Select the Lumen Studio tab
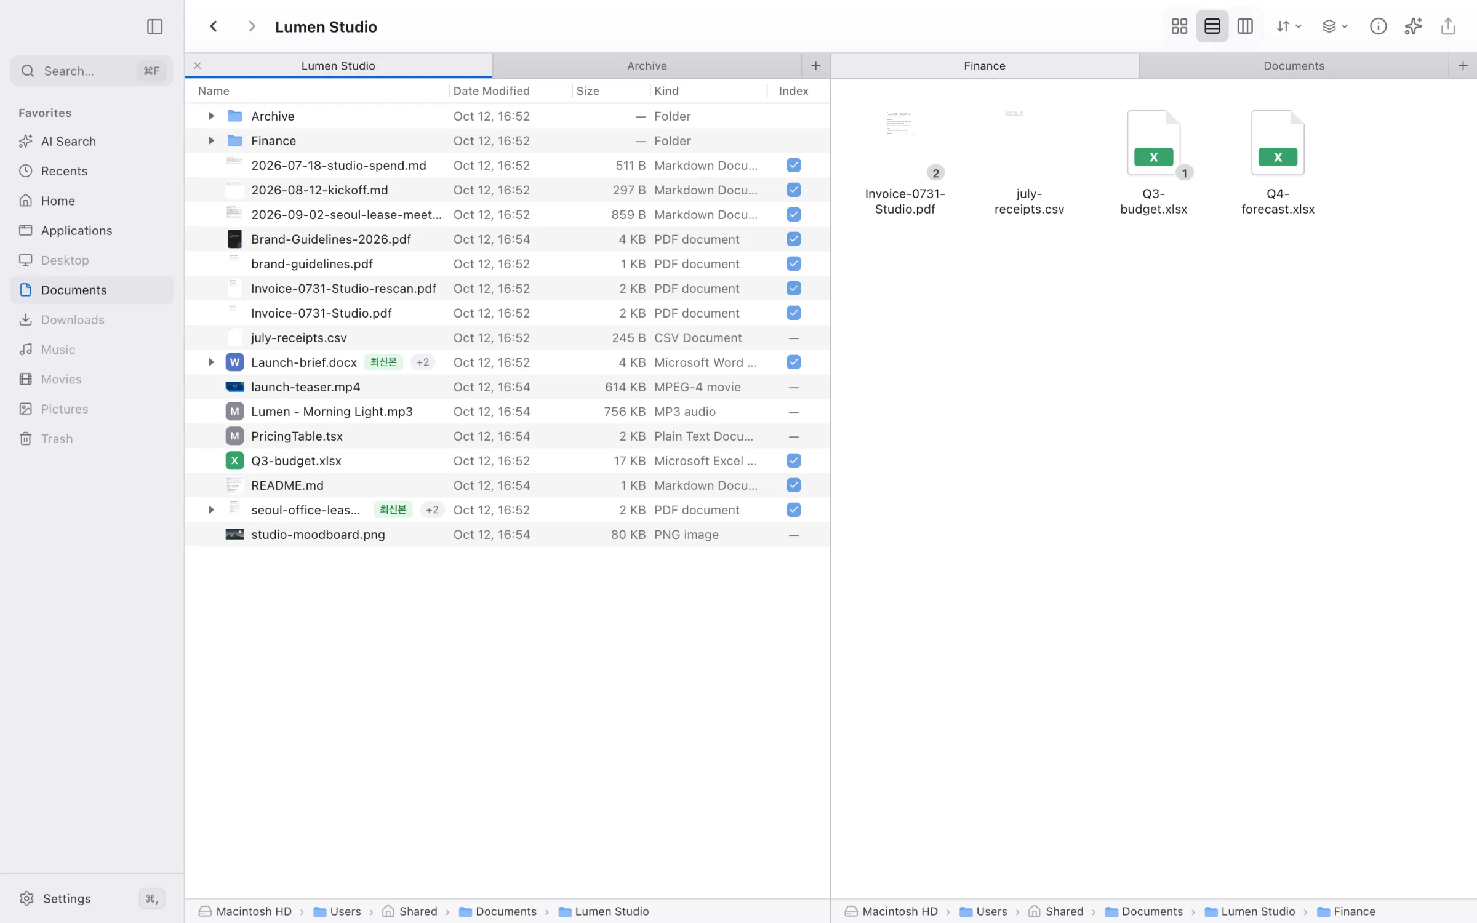 [x=338, y=66]
